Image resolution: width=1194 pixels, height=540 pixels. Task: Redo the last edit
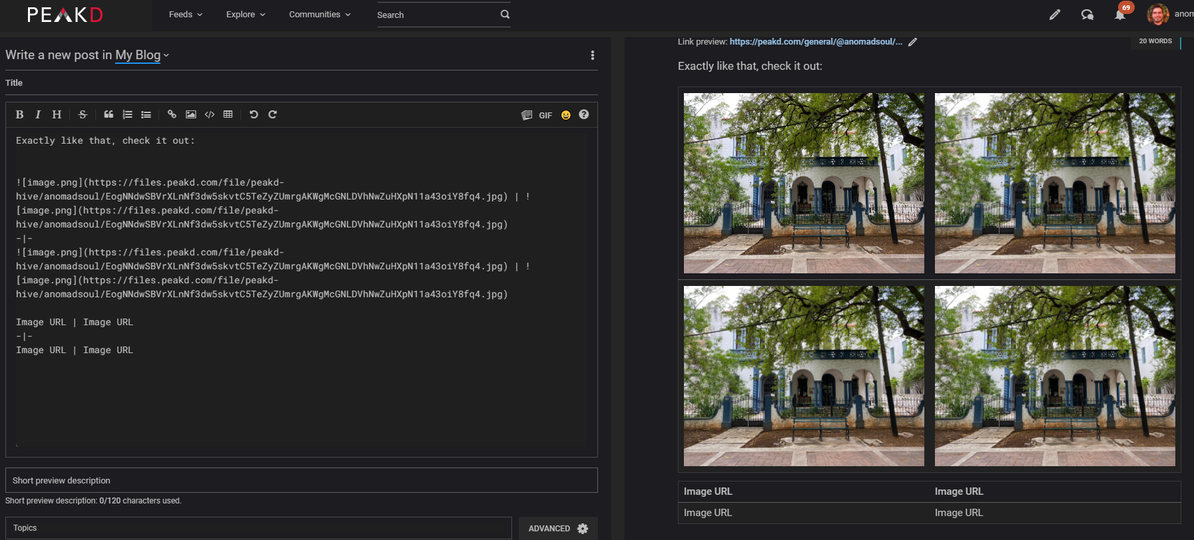pos(272,114)
